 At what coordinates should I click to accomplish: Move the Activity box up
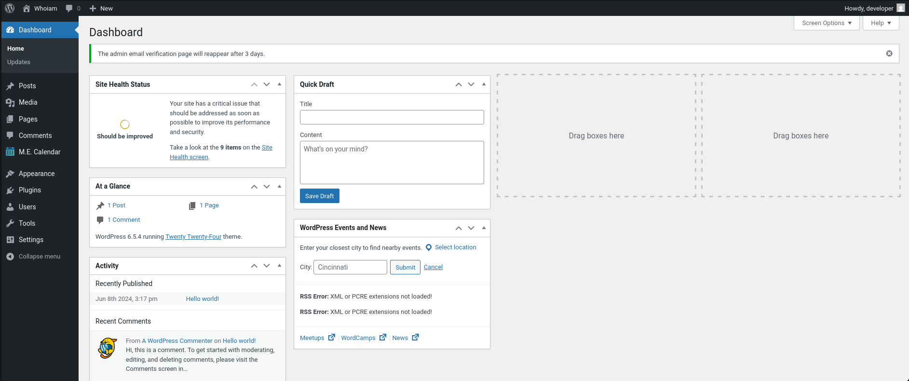click(x=254, y=266)
